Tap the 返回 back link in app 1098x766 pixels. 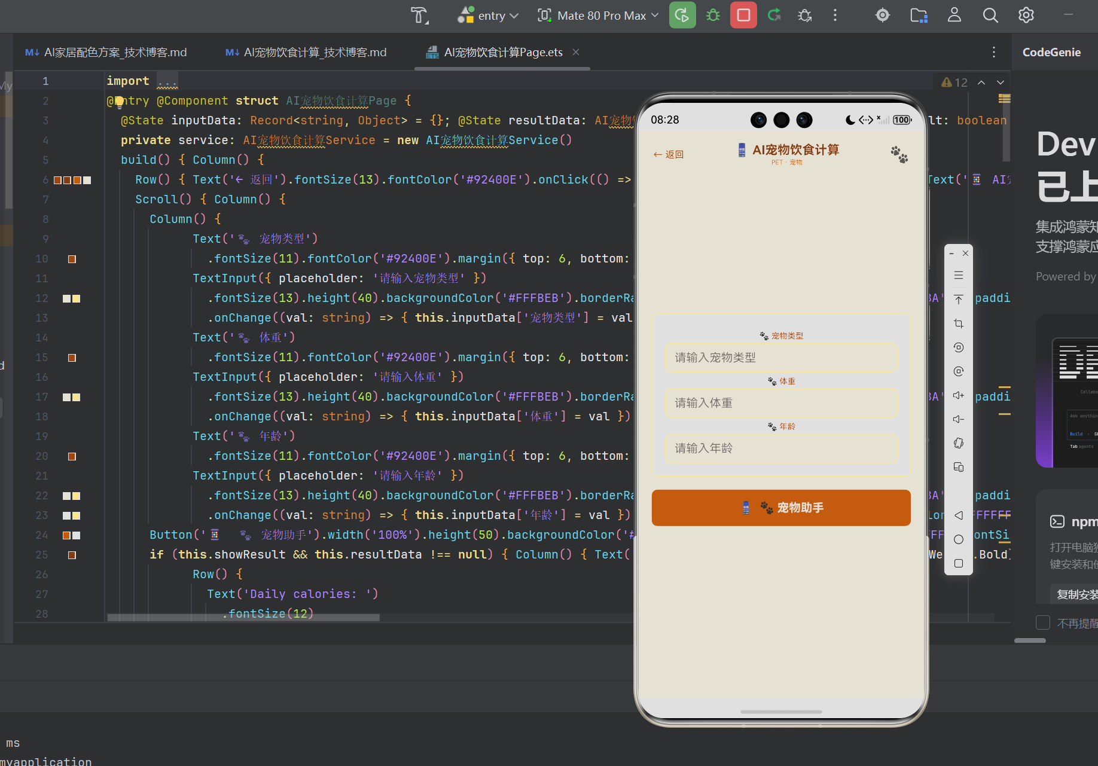[669, 154]
